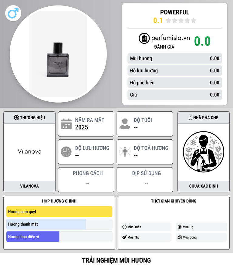This screenshot has width=233, height=278.
Task: Click the 2025 release year value
Action: [82, 127]
